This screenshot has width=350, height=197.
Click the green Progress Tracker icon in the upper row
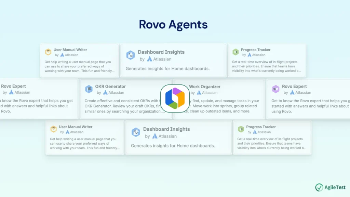tap(235, 52)
